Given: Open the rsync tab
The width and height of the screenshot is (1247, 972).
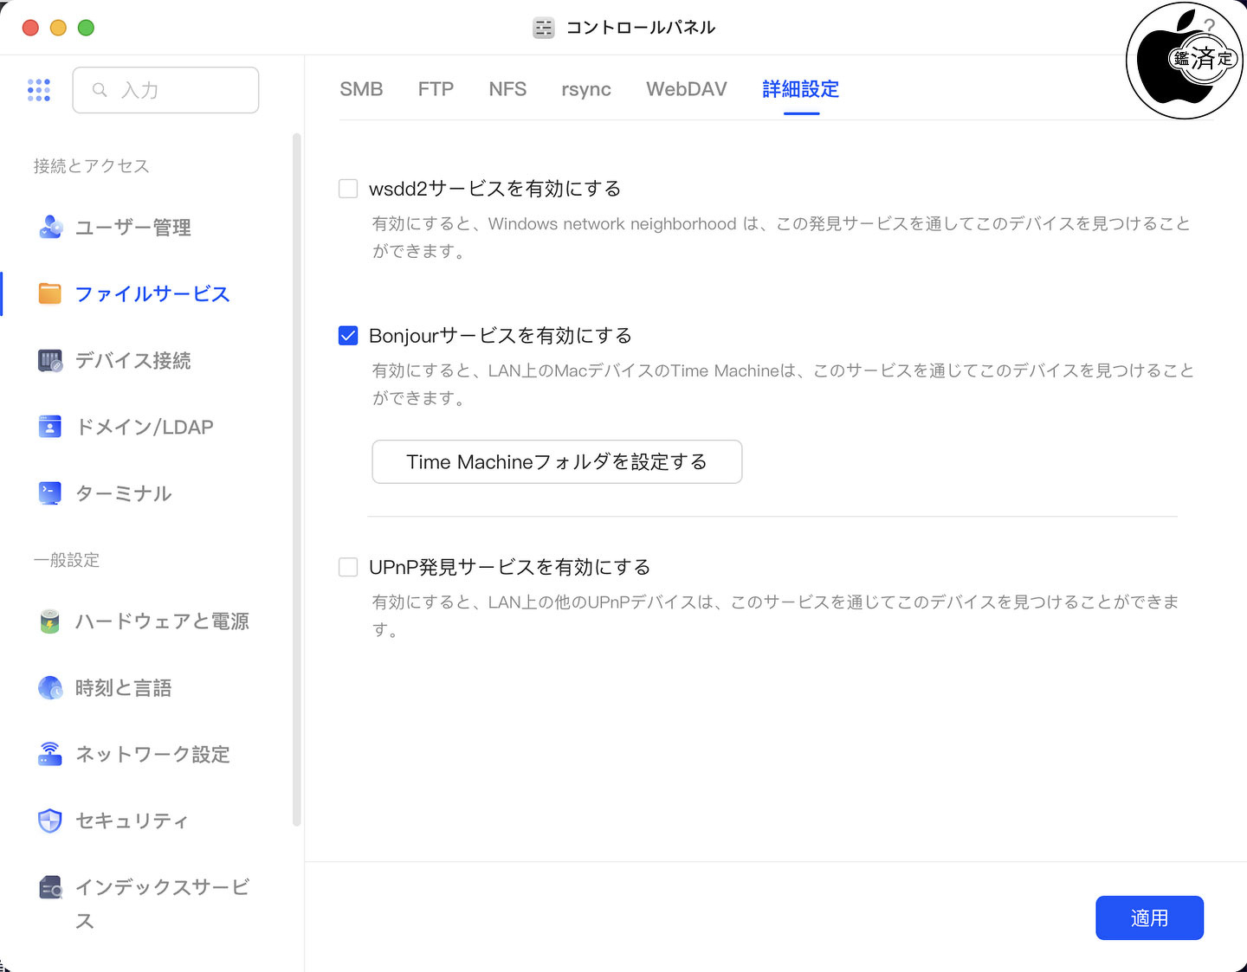Looking at the screenshot, I should coord(586,89).
